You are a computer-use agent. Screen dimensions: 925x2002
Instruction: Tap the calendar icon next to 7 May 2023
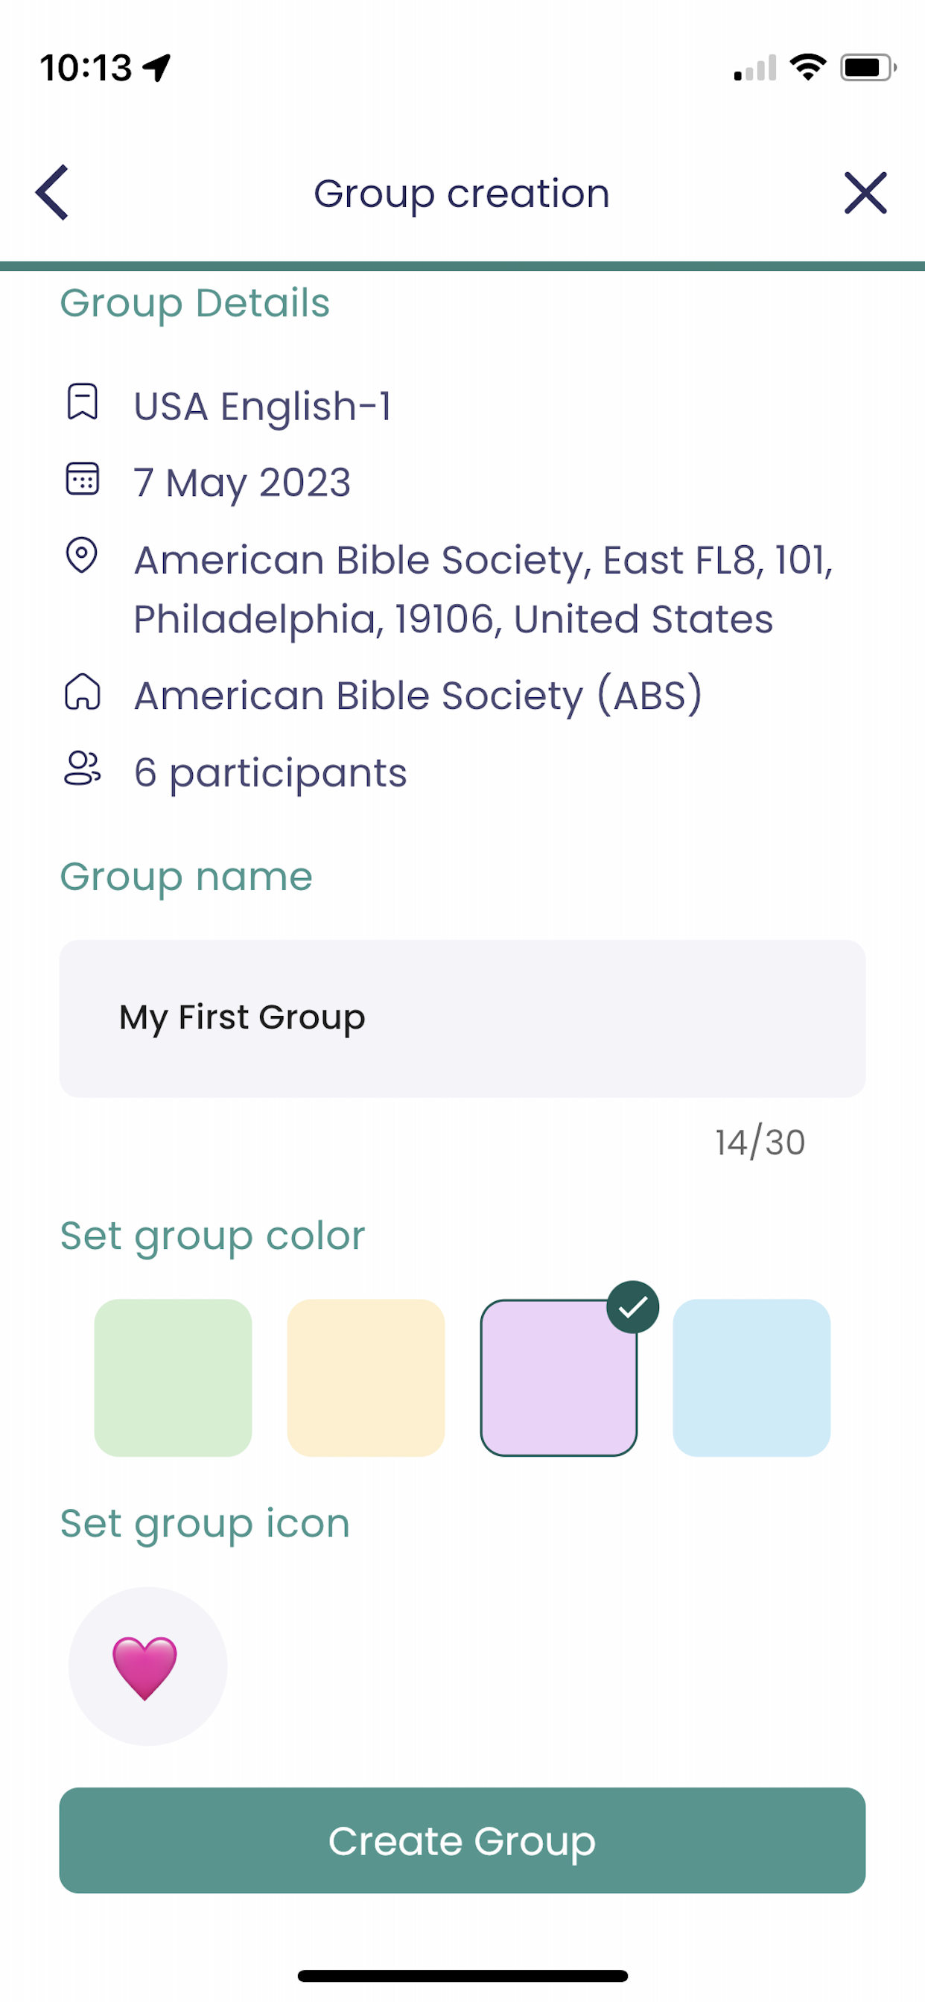click(83, 479)
